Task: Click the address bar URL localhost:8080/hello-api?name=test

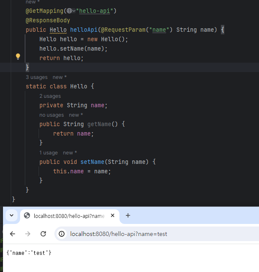Action: point(119,234)
